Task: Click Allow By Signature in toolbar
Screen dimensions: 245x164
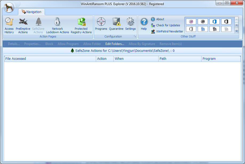Action: pyautogui.click(x=142, y=44)
